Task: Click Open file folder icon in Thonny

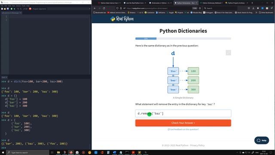Action: pyautogui.click(x=5, y=9)
